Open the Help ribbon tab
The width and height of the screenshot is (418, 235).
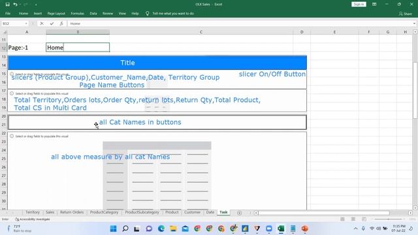pos(135,13)
